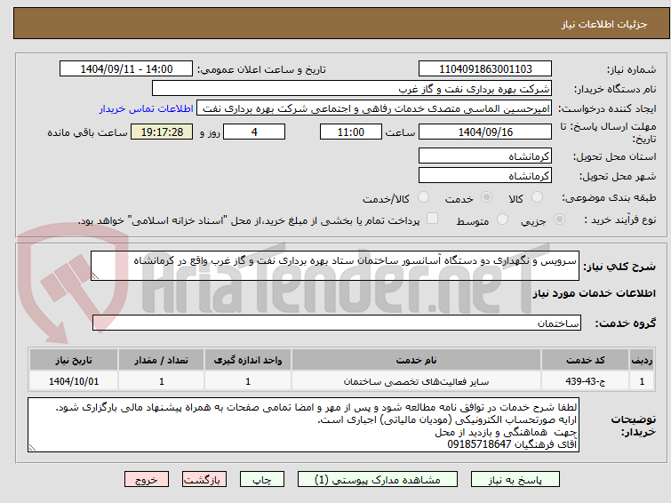671x503 pixels.
Task: Click the نام خدمت column header
Action: [417, 360]
